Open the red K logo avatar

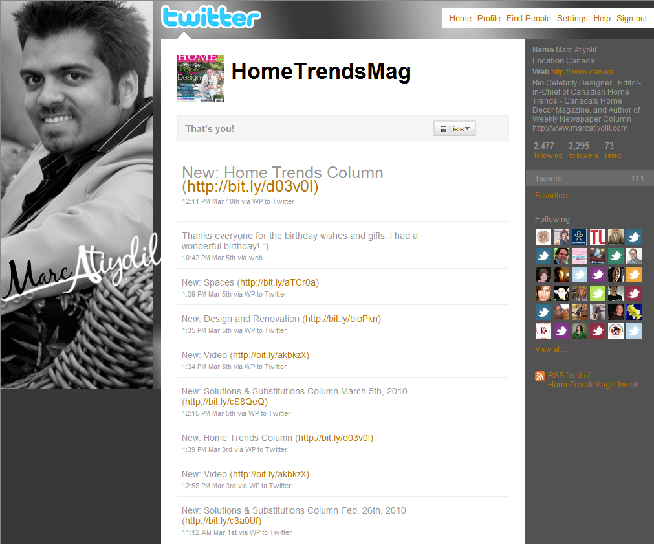[543, 331]
